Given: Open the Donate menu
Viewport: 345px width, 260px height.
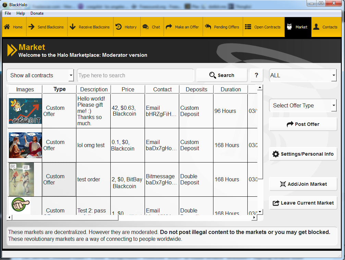Looking at the screenshot, I should [x=37, y=13].
